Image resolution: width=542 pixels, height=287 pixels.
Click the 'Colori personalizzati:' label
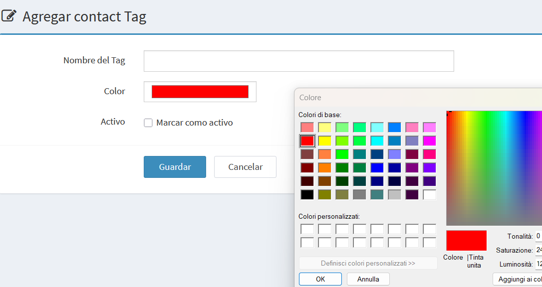[329, 217]
